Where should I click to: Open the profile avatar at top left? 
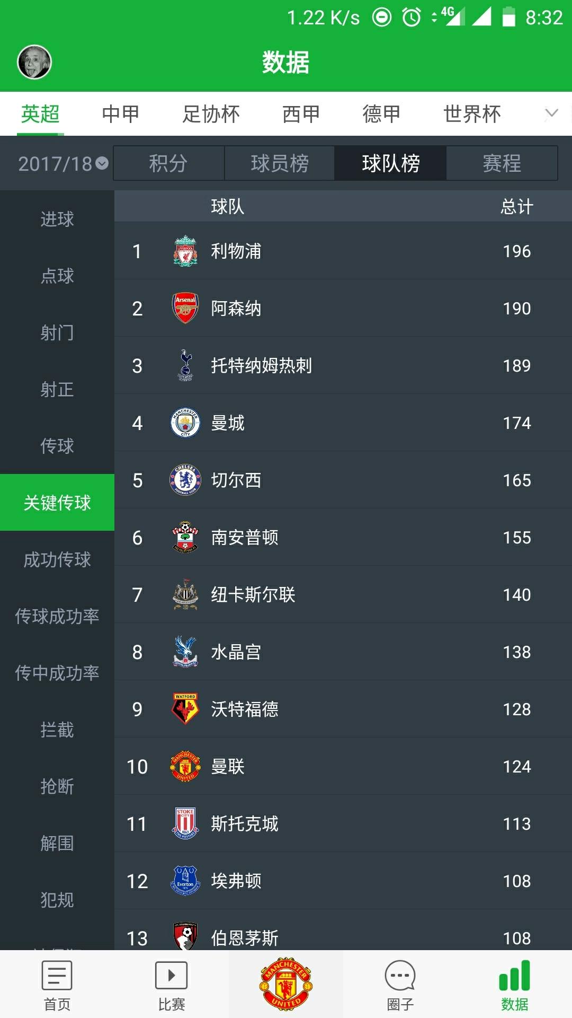point(33,61)
